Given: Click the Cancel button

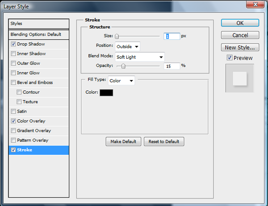Looking at the screenshot, I should 240,35.
